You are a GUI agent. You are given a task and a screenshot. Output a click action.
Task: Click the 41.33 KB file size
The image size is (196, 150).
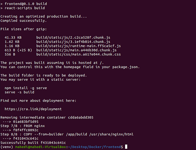(x=13, y=37)
